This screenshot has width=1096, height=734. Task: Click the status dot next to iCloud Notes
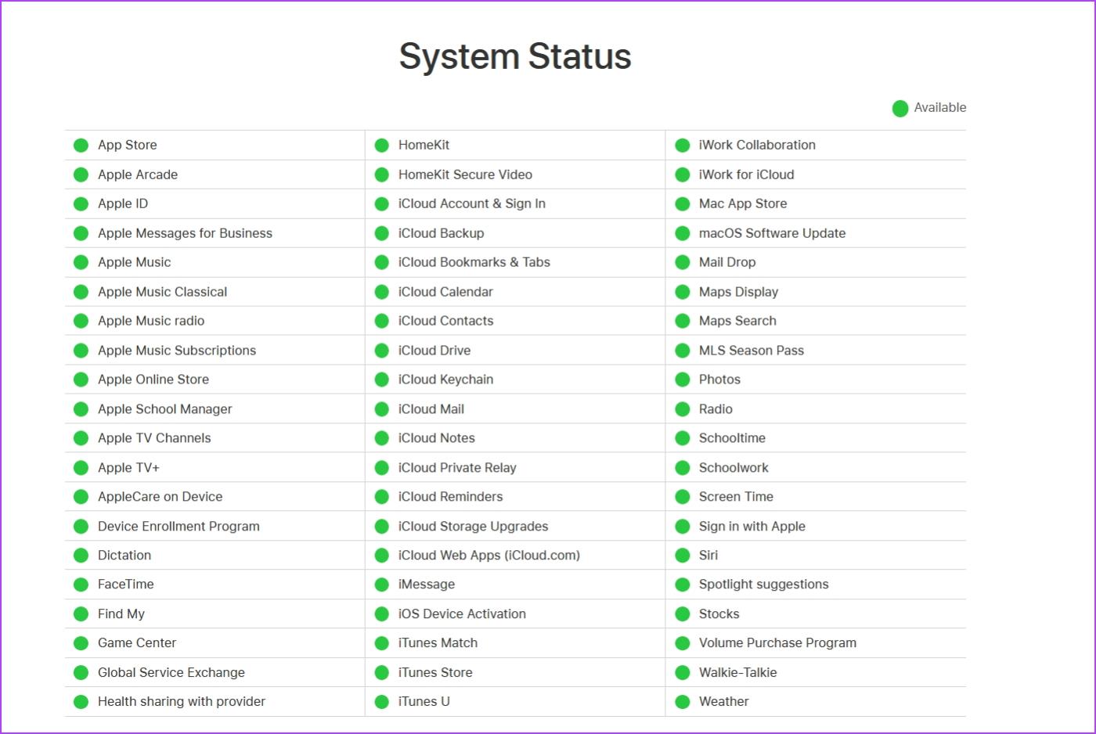381,438
